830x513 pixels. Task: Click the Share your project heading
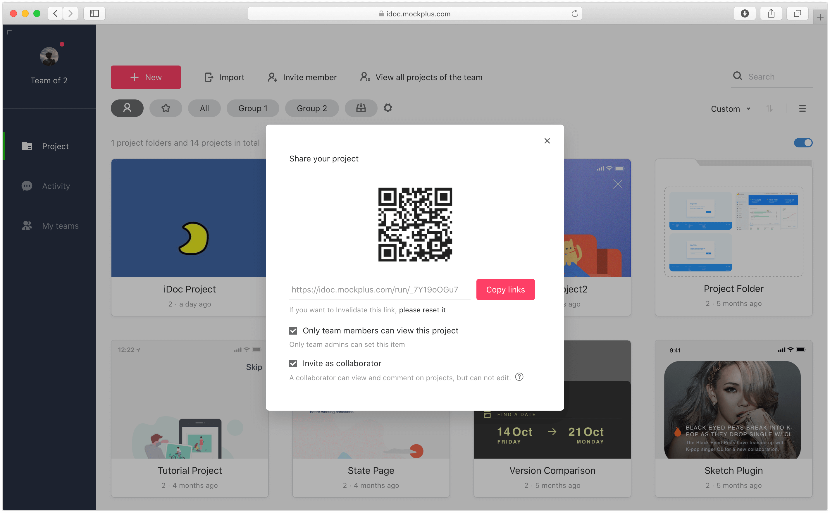[323, 159]
